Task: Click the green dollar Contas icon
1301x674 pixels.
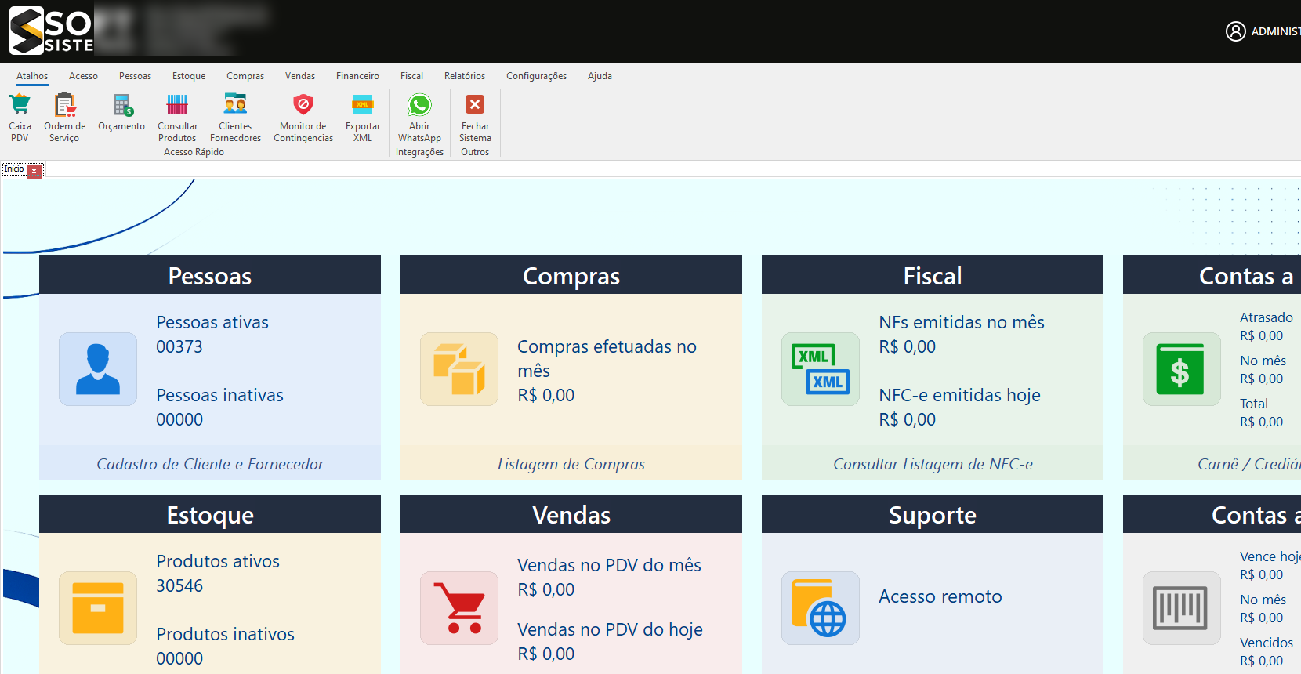Action: 1182,369
